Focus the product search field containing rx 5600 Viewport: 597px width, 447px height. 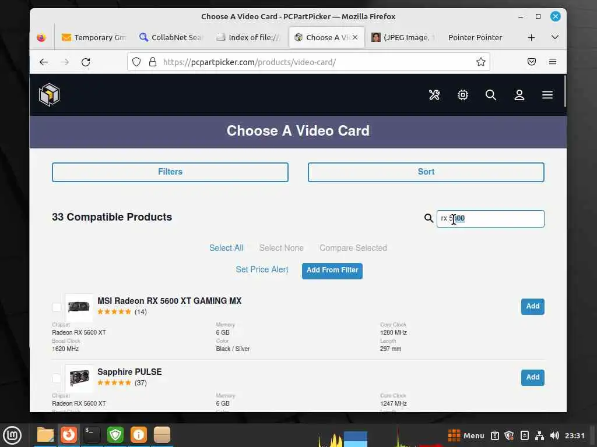pos(490,219)
